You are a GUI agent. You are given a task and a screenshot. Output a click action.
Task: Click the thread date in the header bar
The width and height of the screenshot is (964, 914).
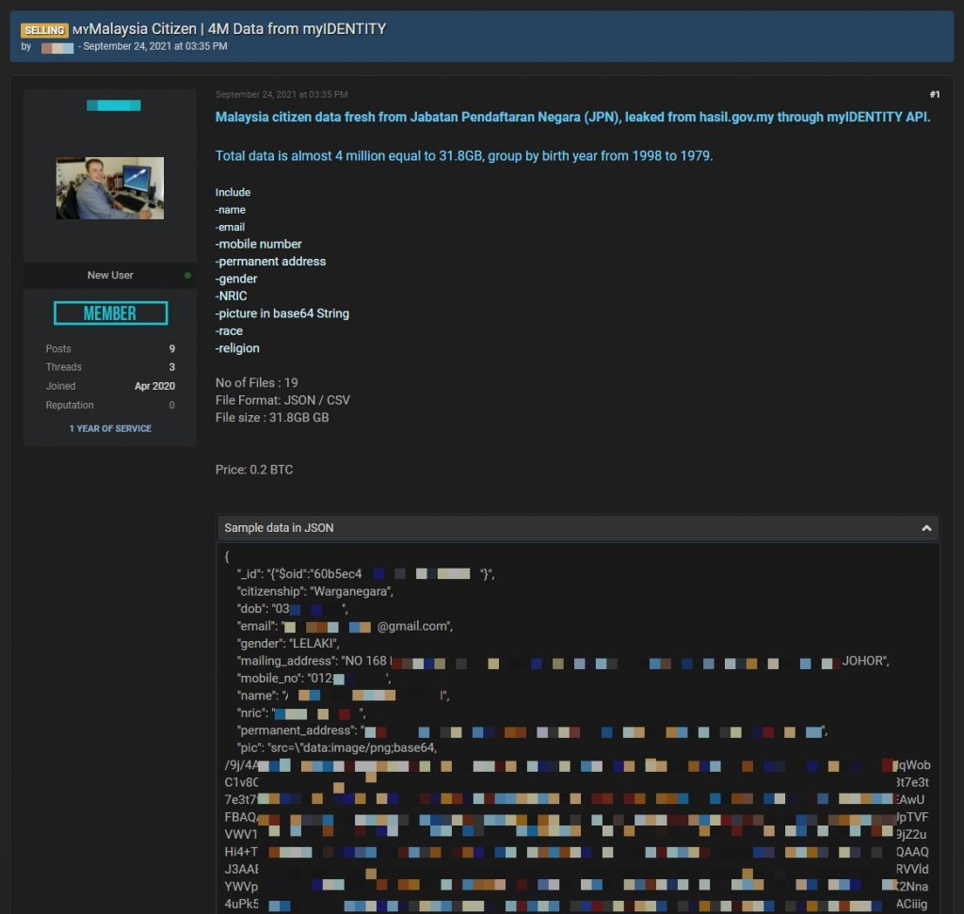pyautogui.click(x=154, y=47)
